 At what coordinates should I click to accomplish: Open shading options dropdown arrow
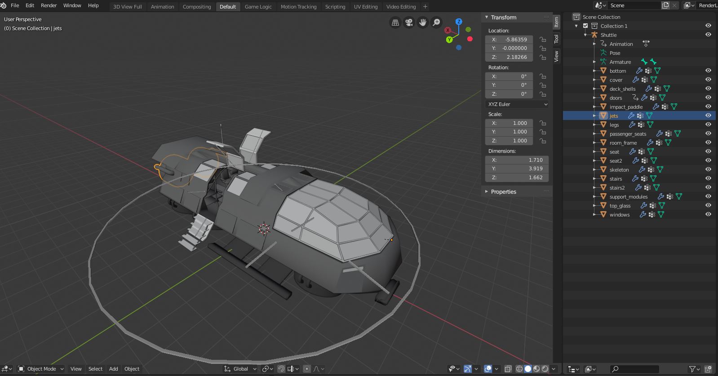tap(554, 369)
